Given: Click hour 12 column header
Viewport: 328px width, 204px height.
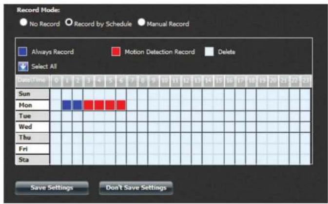Looking at the screenshot, I should point(186,81).
